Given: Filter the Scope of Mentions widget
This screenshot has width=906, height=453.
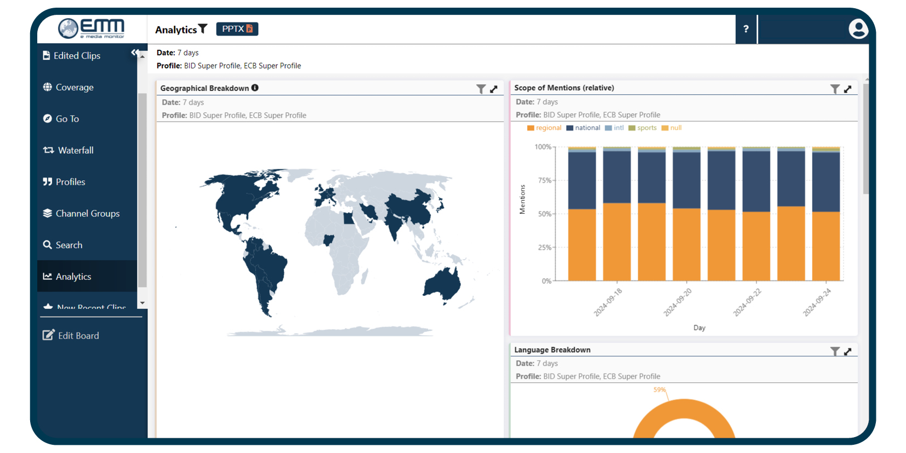Looking at the screenshot, I should pyautogui.click(x=835, y=89).
